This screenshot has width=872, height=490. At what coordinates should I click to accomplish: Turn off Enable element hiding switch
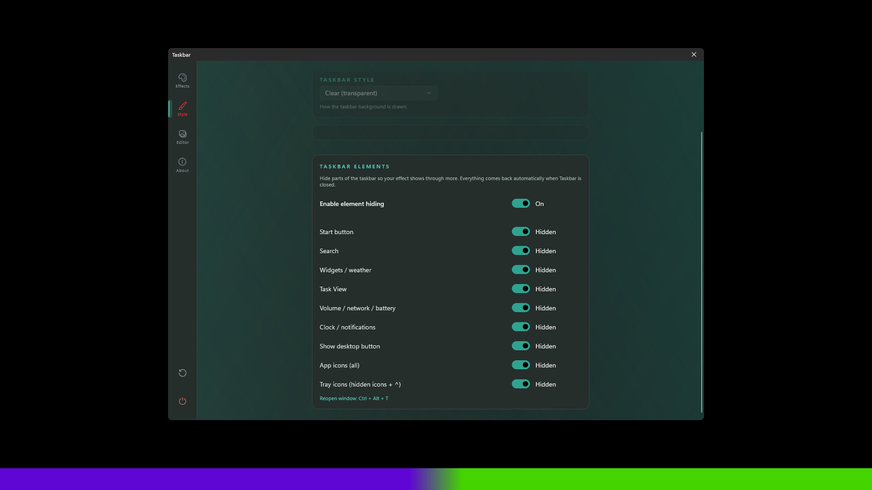click(x=520, y=203)
